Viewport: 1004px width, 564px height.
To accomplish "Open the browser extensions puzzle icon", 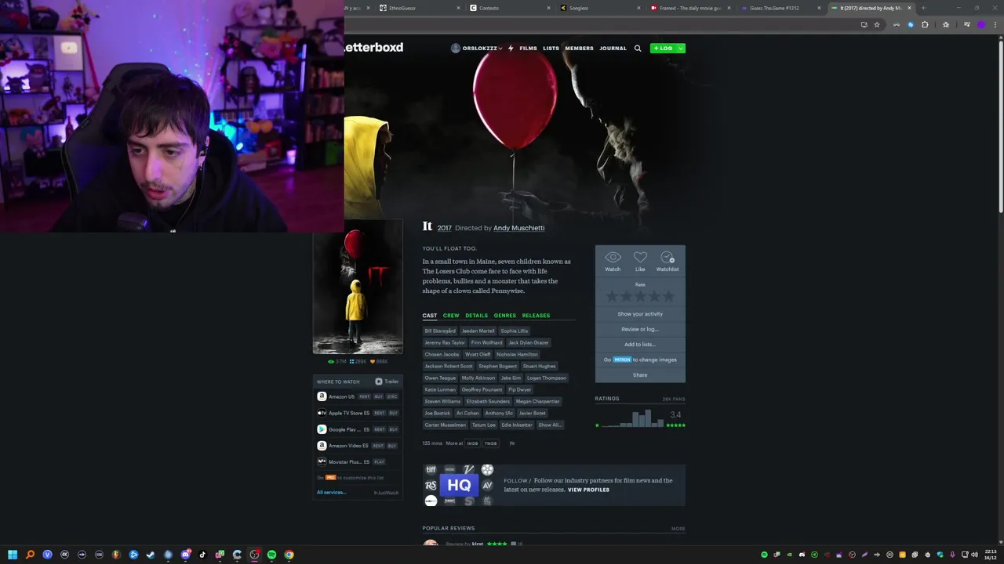I will 925,24.
